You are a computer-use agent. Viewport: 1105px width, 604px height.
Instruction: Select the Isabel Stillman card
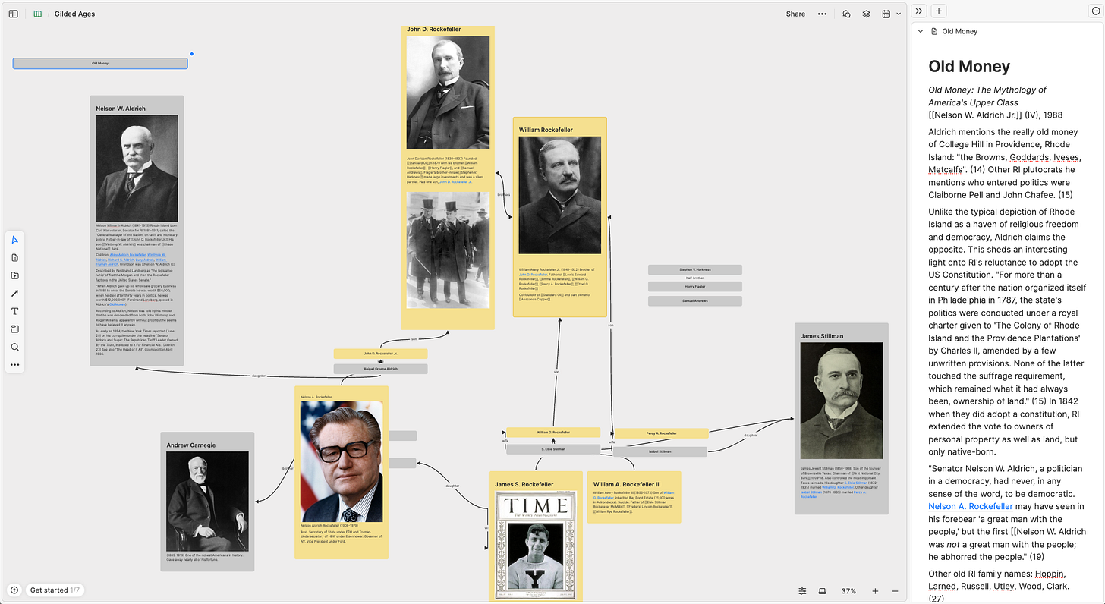[x=660, y=451]
